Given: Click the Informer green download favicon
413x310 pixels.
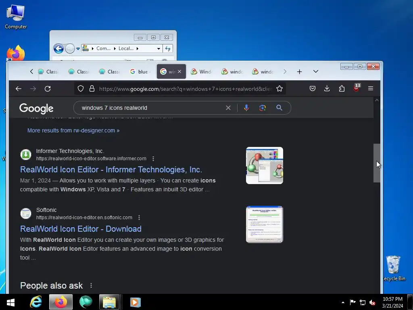Looking at the screenshot, I should pyautogui.click(x=26, y=155).
